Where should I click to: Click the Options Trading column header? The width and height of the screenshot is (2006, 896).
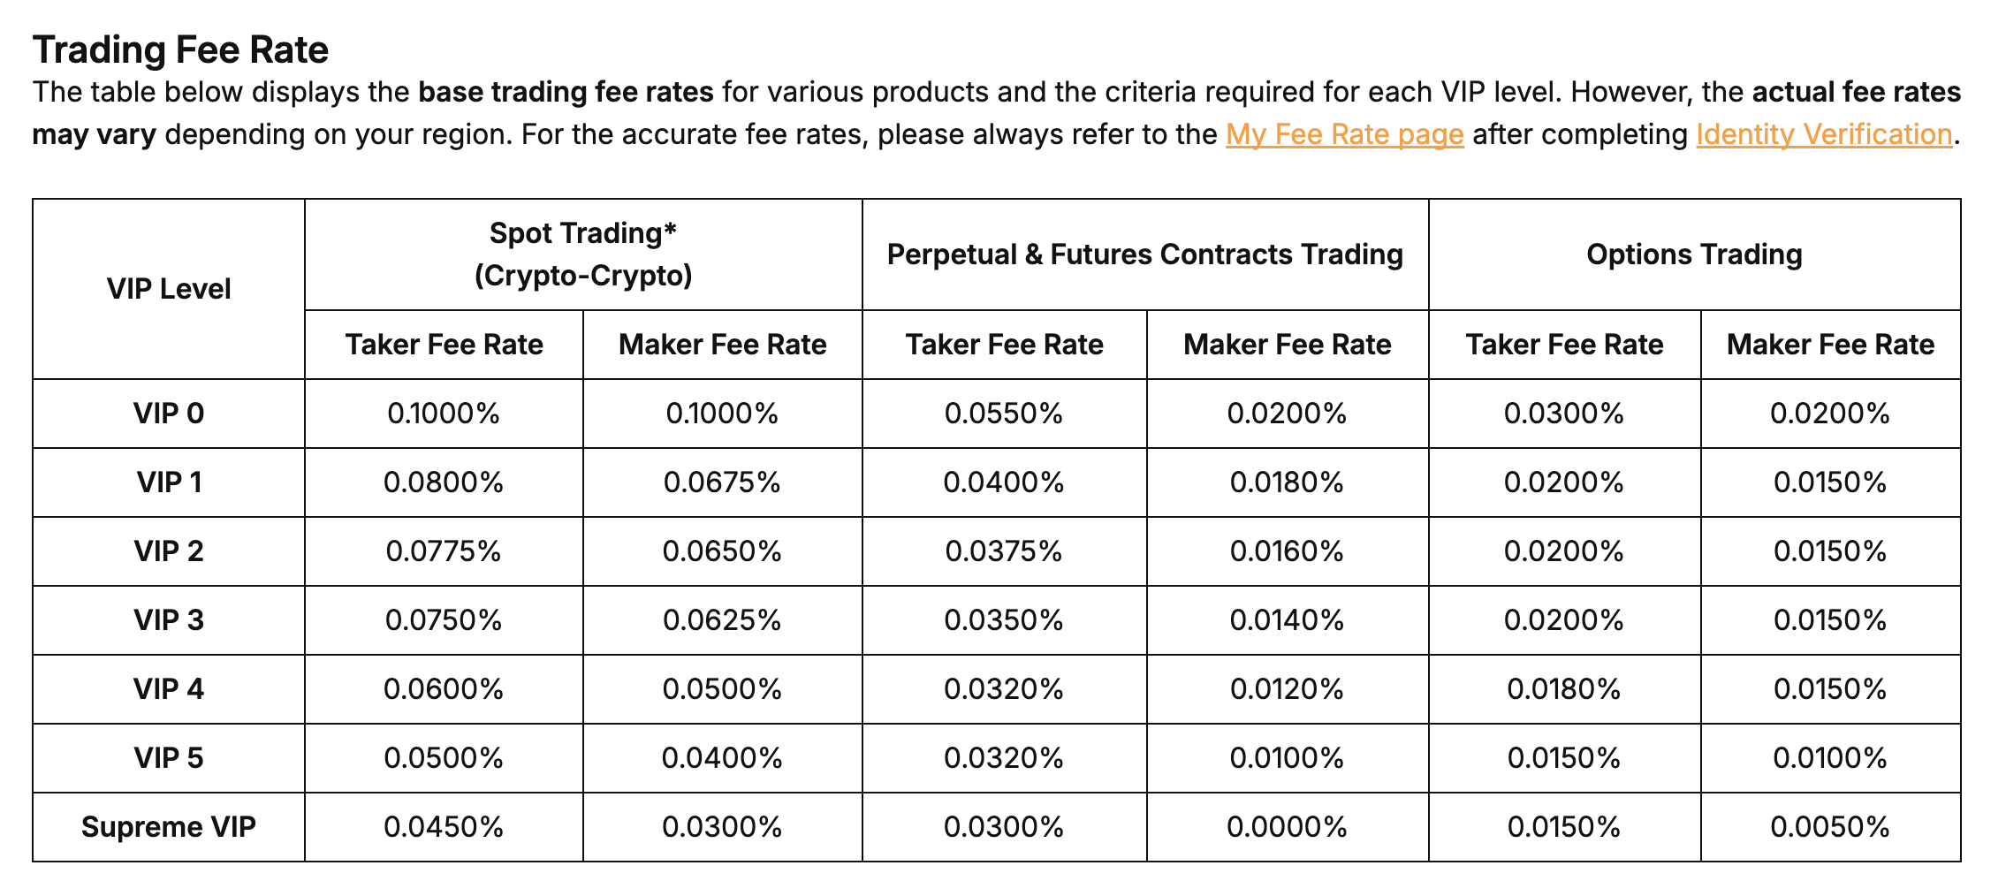pos(1694,254)
